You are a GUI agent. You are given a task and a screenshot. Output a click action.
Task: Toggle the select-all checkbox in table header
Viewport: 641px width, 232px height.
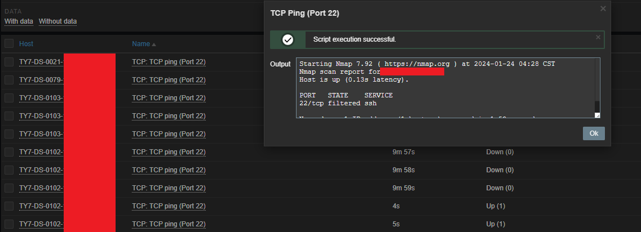(9, 44)
